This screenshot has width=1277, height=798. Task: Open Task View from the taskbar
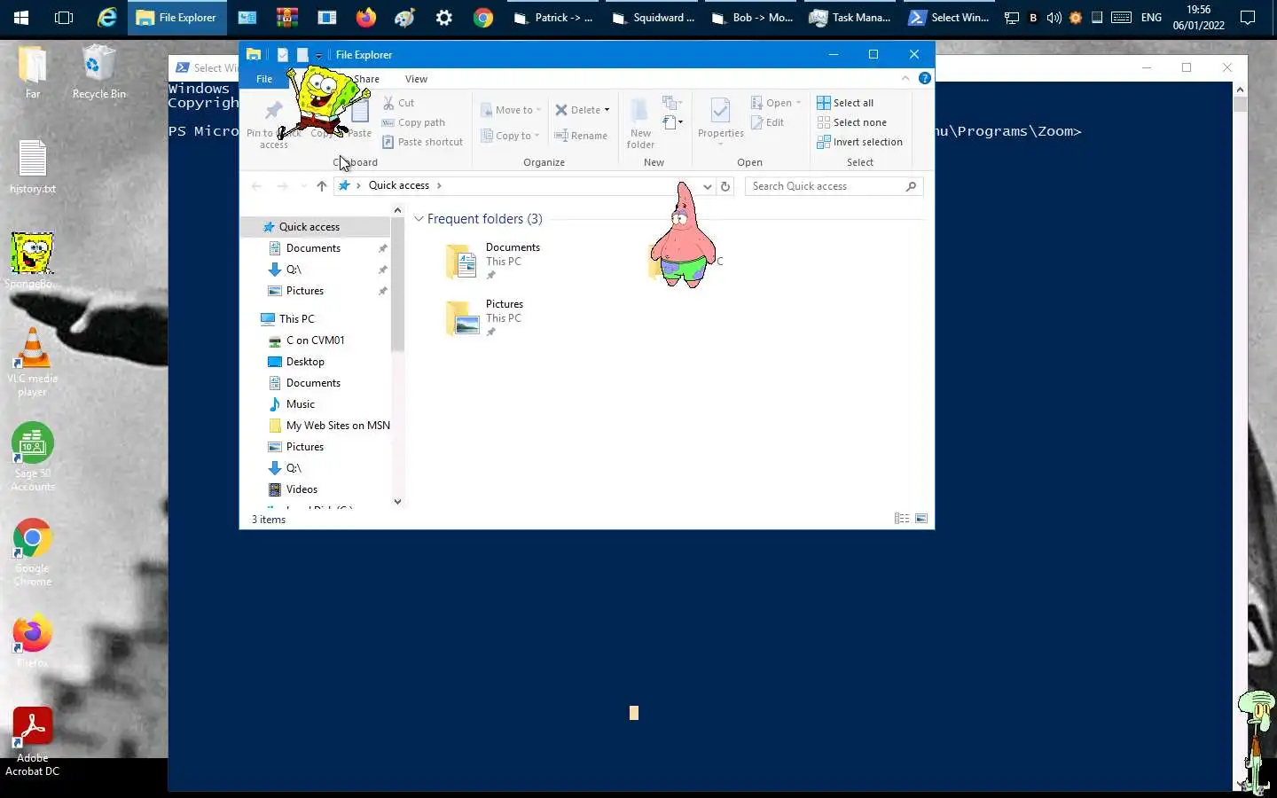coord(64,18)
